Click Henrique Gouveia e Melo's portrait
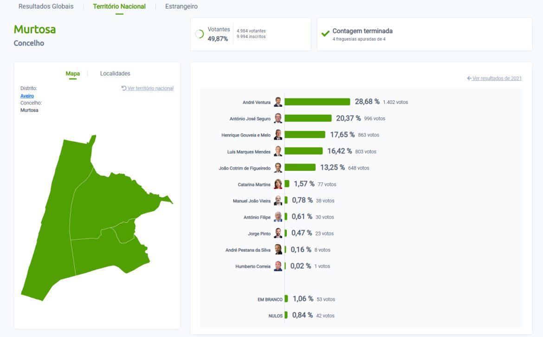The width and height of the screenshot is (543, 337). point(278,135)
